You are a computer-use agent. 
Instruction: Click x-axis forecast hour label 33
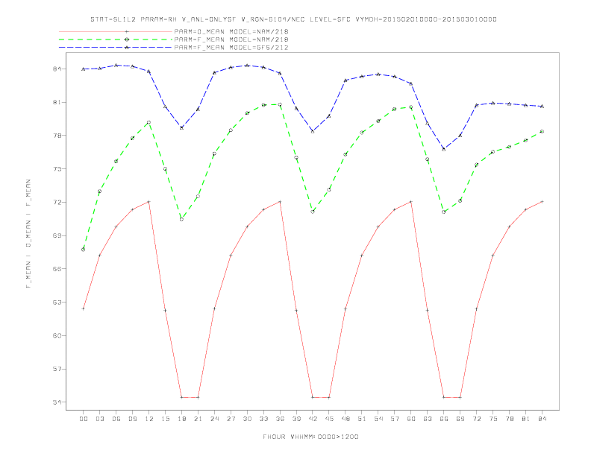[263, 419]
